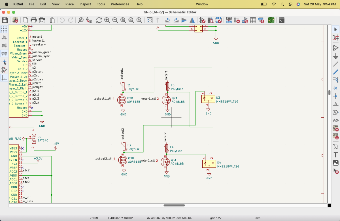340x221 pixels.
Task: Switch units to inches
Action: (x=4, y=37)
